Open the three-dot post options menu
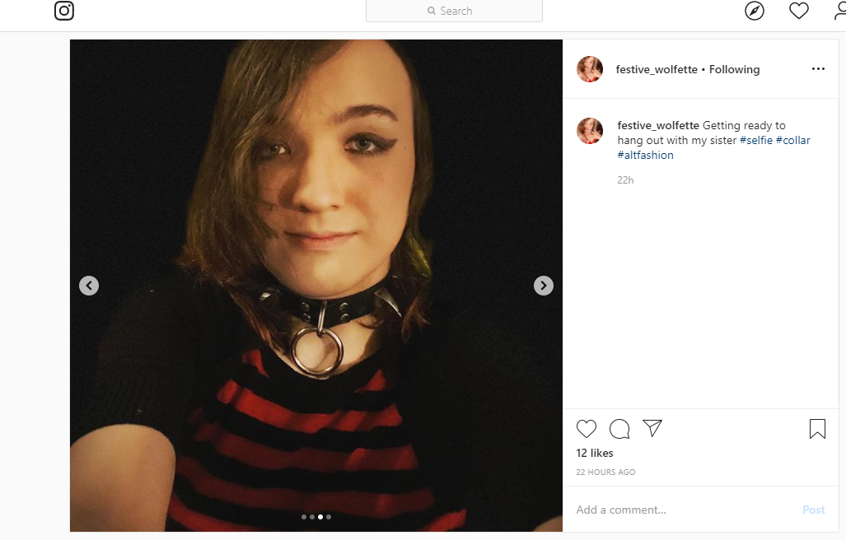Screen dimensions: 846x540 pos(818,69)
